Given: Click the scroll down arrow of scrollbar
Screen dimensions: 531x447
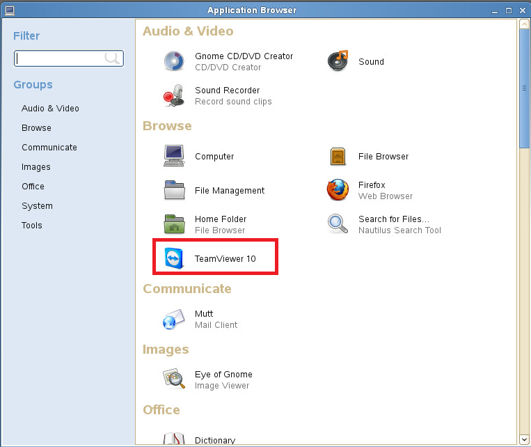Looking at the screenshot, I should click(524, 439).
